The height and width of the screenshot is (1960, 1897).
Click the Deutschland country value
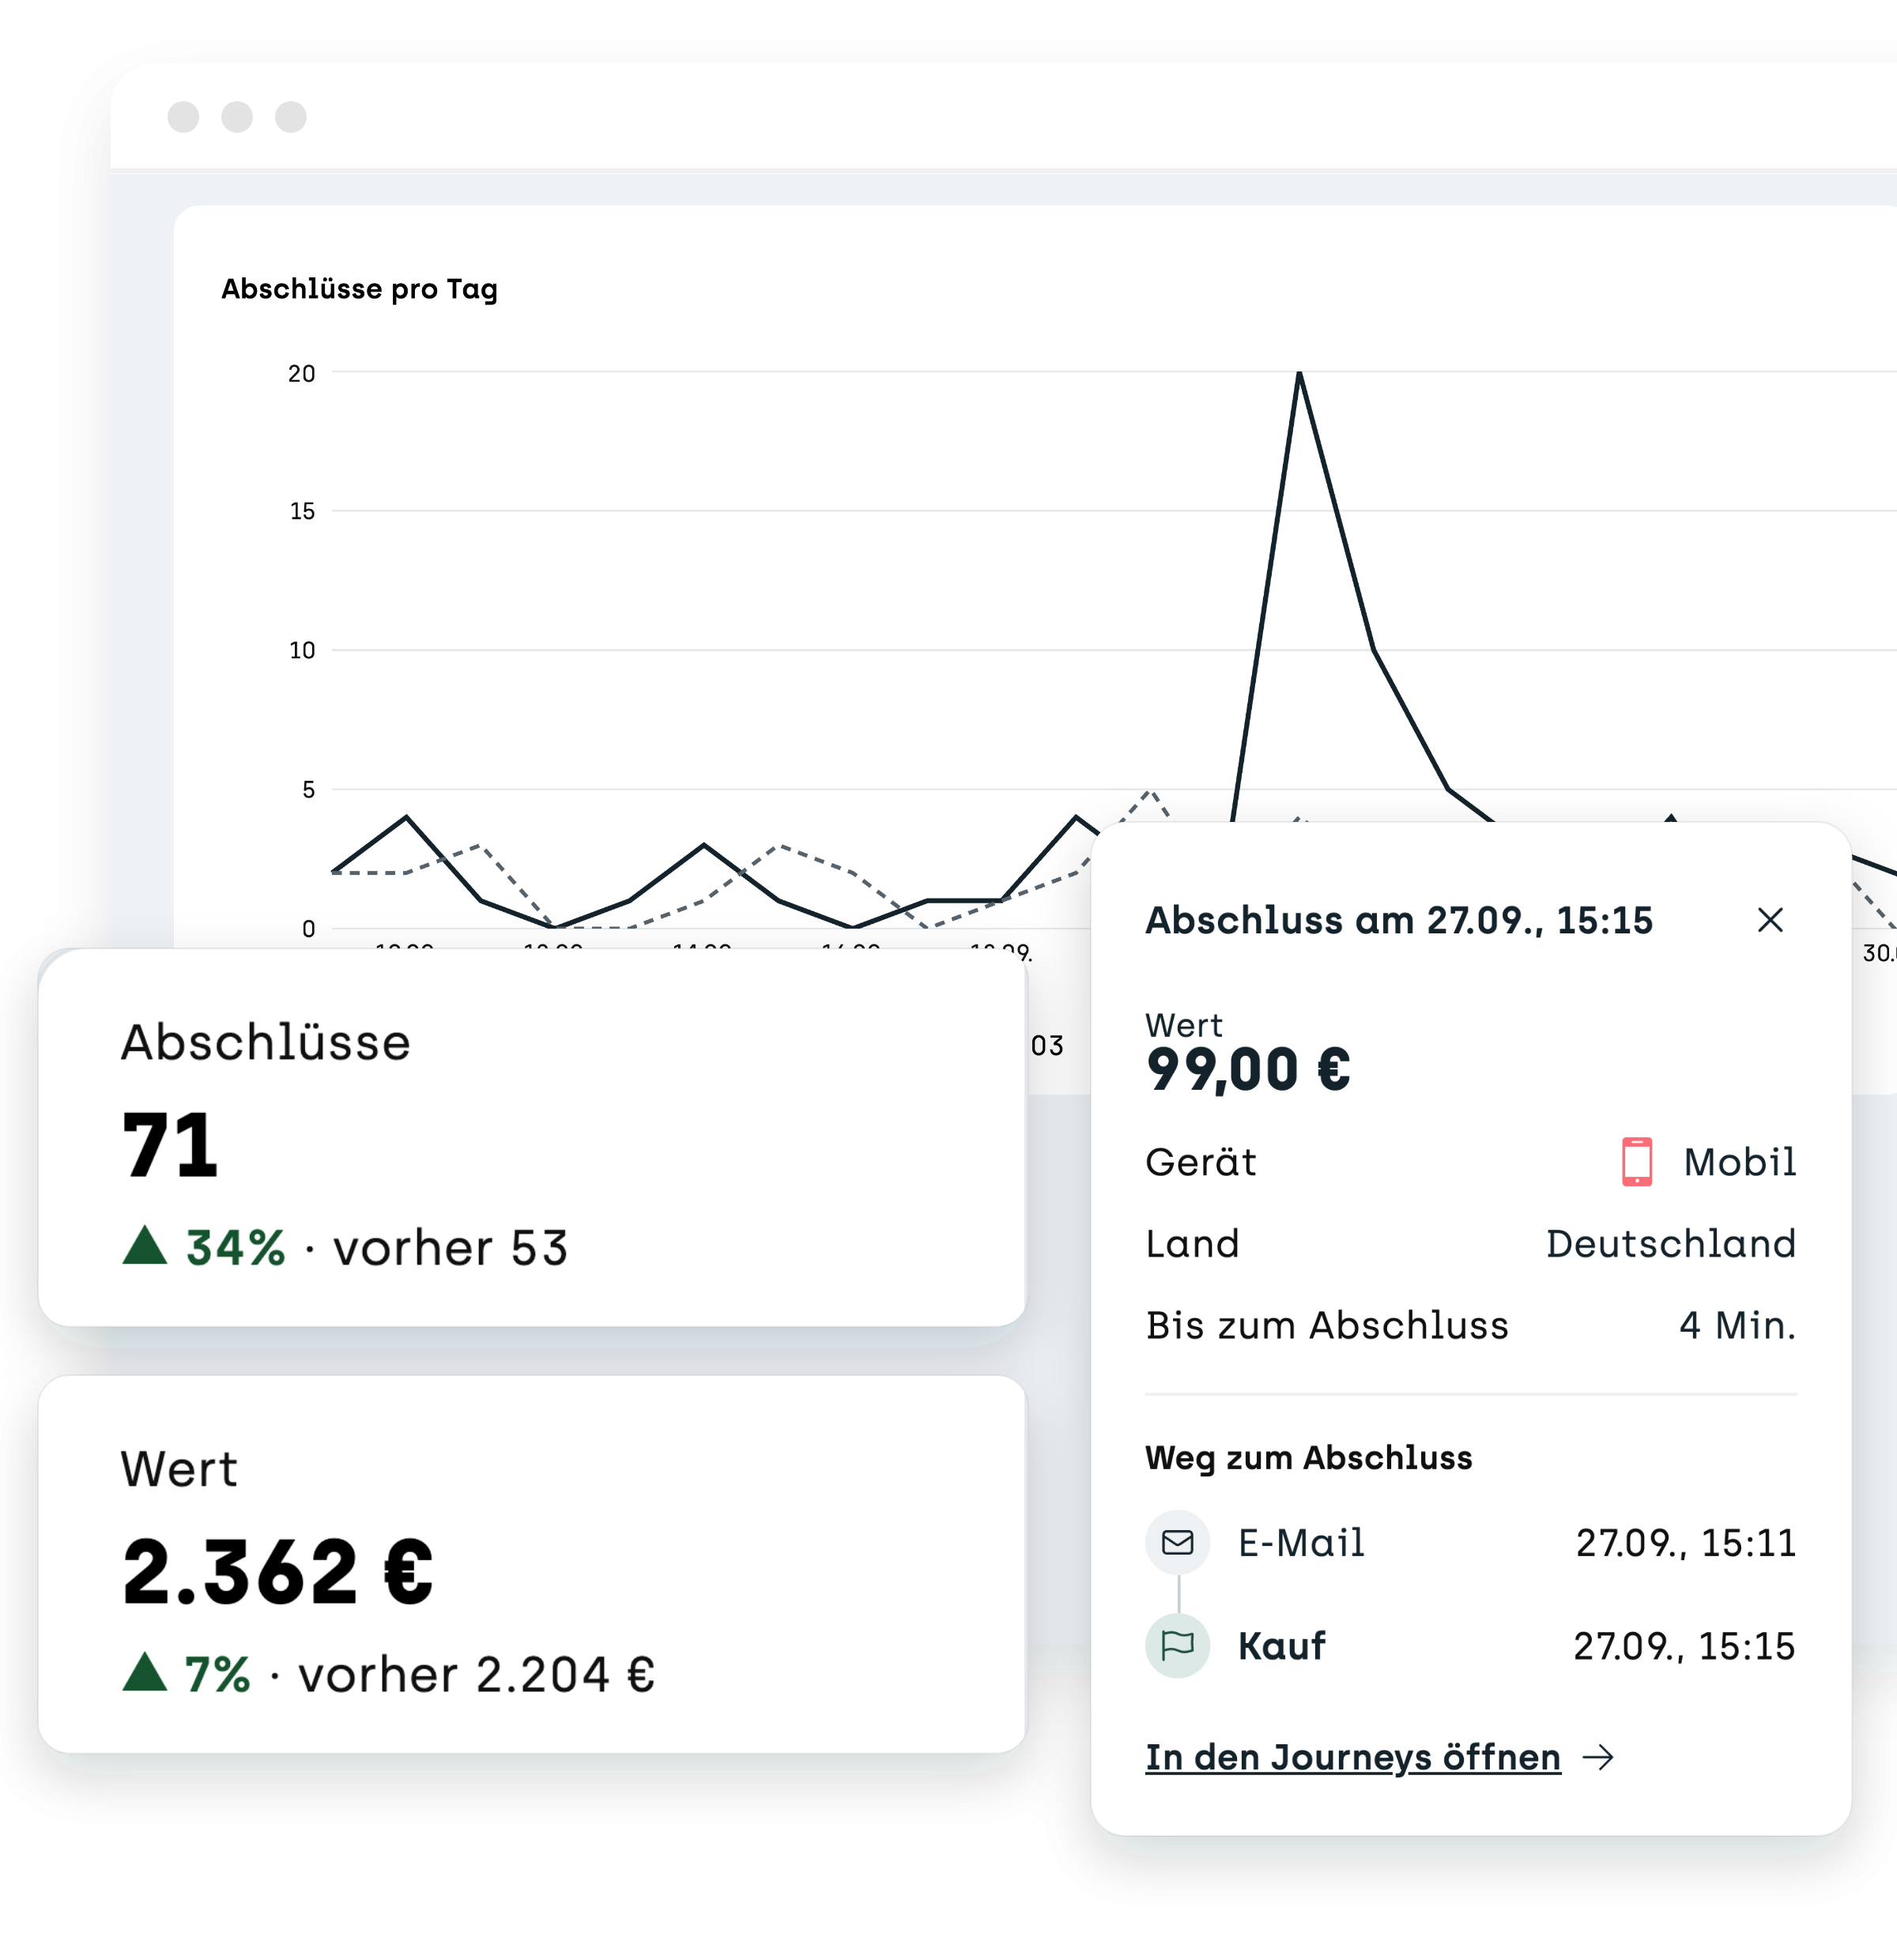1671,1243
